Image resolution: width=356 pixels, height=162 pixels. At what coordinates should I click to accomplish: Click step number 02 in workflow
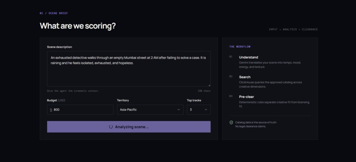231,77
